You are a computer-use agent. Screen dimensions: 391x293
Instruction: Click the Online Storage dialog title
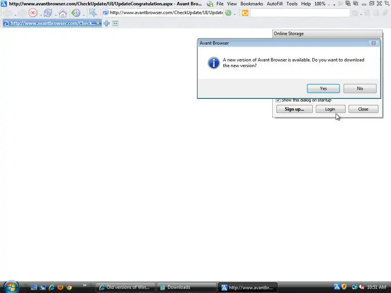289,34
